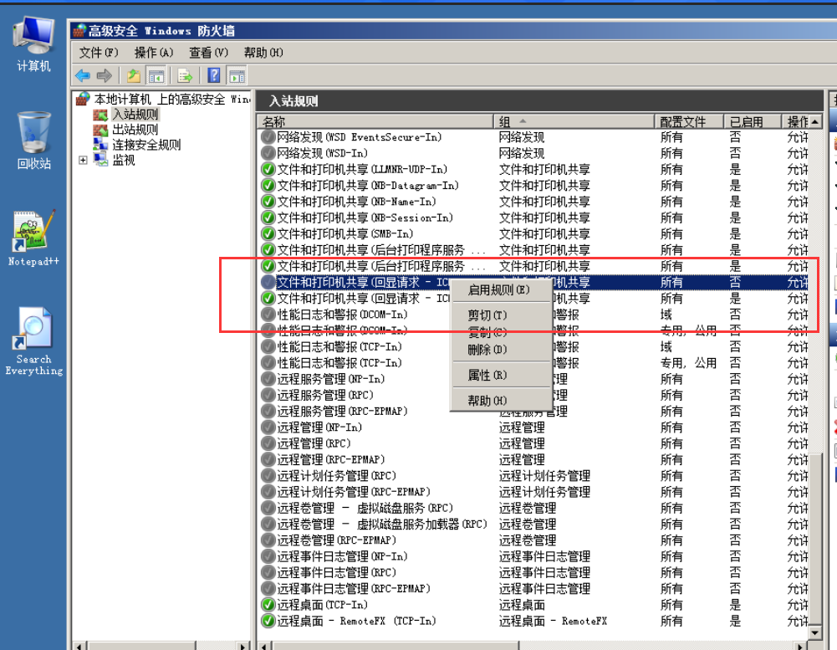
Task: Open the blue Help question-mark icon
Action: click(214, 76)
